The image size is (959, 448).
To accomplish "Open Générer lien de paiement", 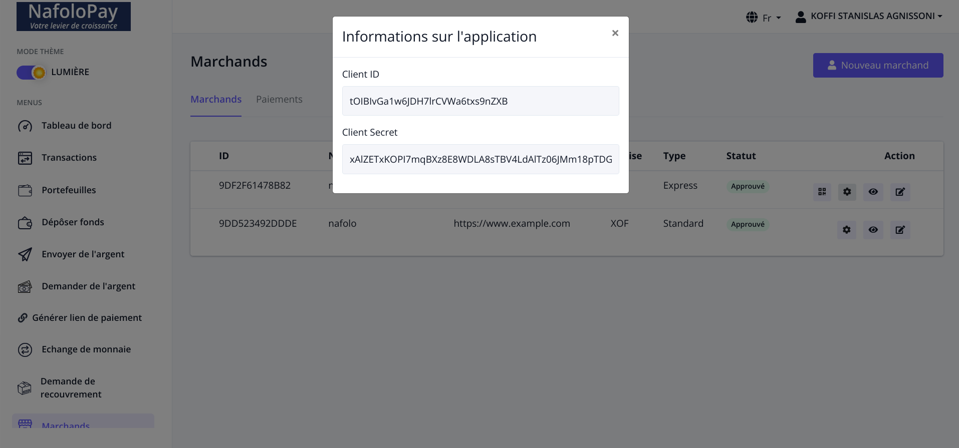I will 87,318.
